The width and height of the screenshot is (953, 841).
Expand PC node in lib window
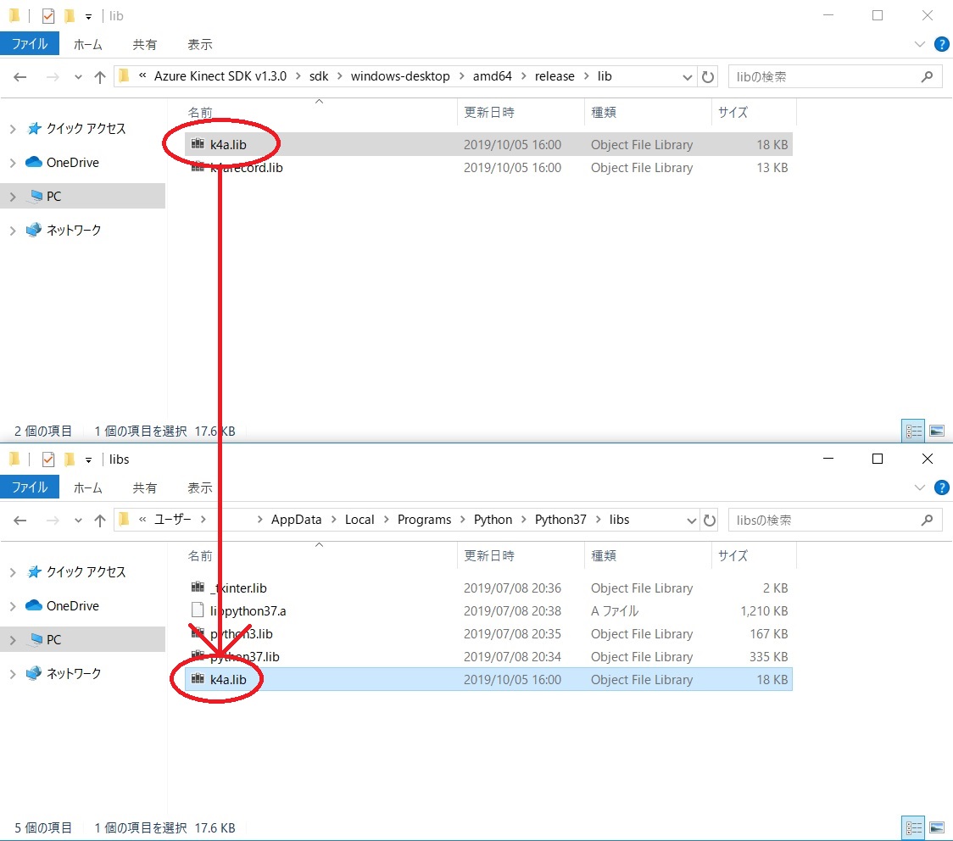click(x=13, y=197)
